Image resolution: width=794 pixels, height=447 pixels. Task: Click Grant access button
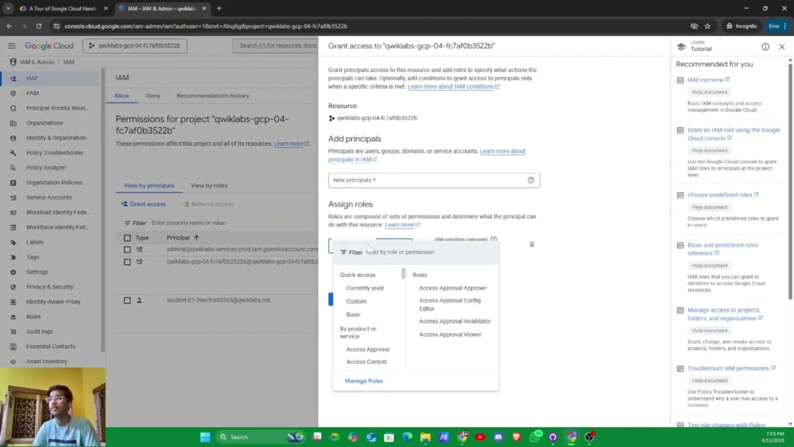tap(143, 204)
